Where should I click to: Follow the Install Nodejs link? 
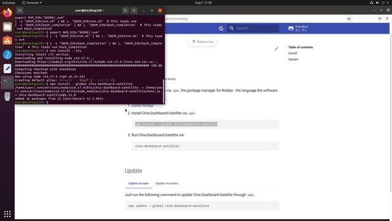tap(142, 106)
